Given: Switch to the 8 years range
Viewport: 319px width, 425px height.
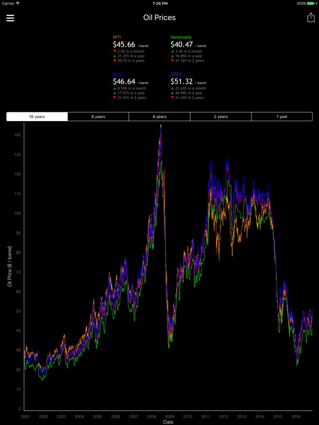Looking at the screenshot, I should click(98, 117).
